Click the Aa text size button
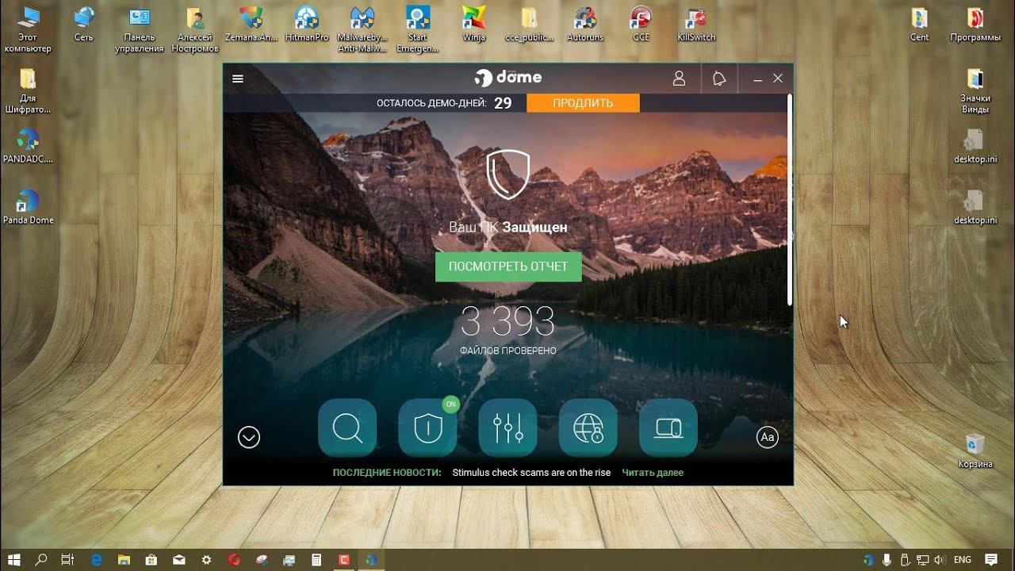The image size is (1015, 571). coord(767,437)
